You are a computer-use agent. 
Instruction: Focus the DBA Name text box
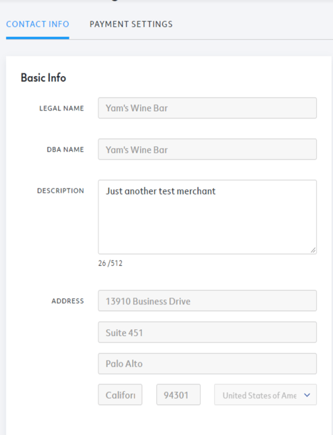(x=207, y=149)
